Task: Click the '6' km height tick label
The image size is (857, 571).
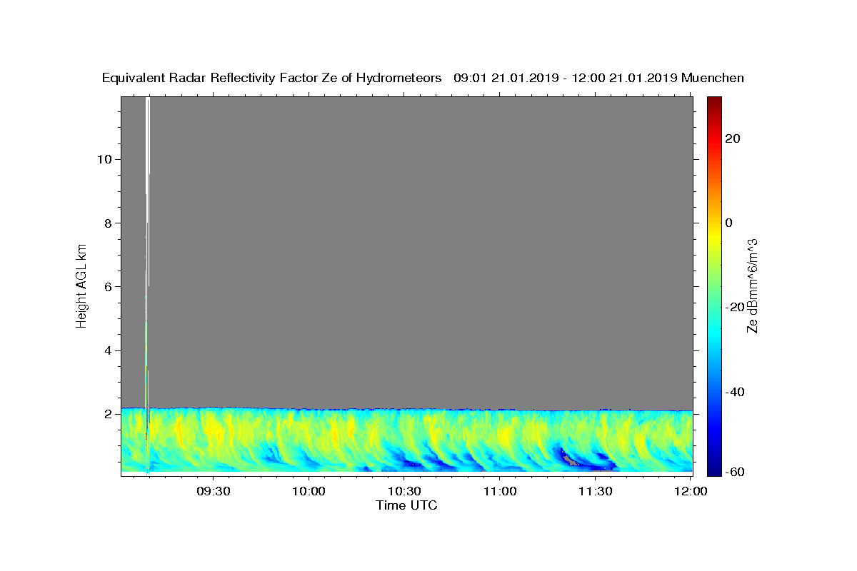Action: pyautogui.click(x=108, y=286)
